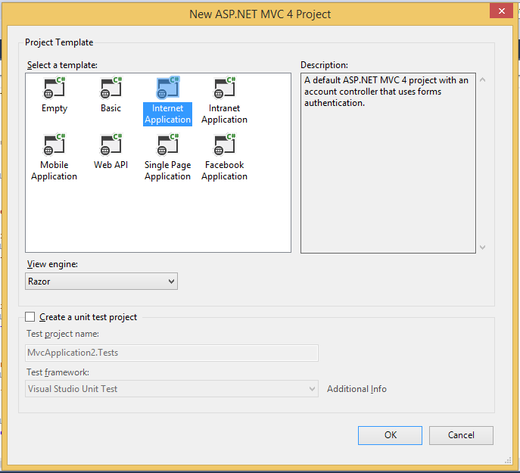Image resolution: width=520 pixels, height=473 pixels.
Task: Open the Test framework dropdown
Action: coord(172,389)
